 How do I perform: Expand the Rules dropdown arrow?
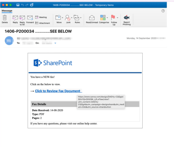tap(81, 18)
